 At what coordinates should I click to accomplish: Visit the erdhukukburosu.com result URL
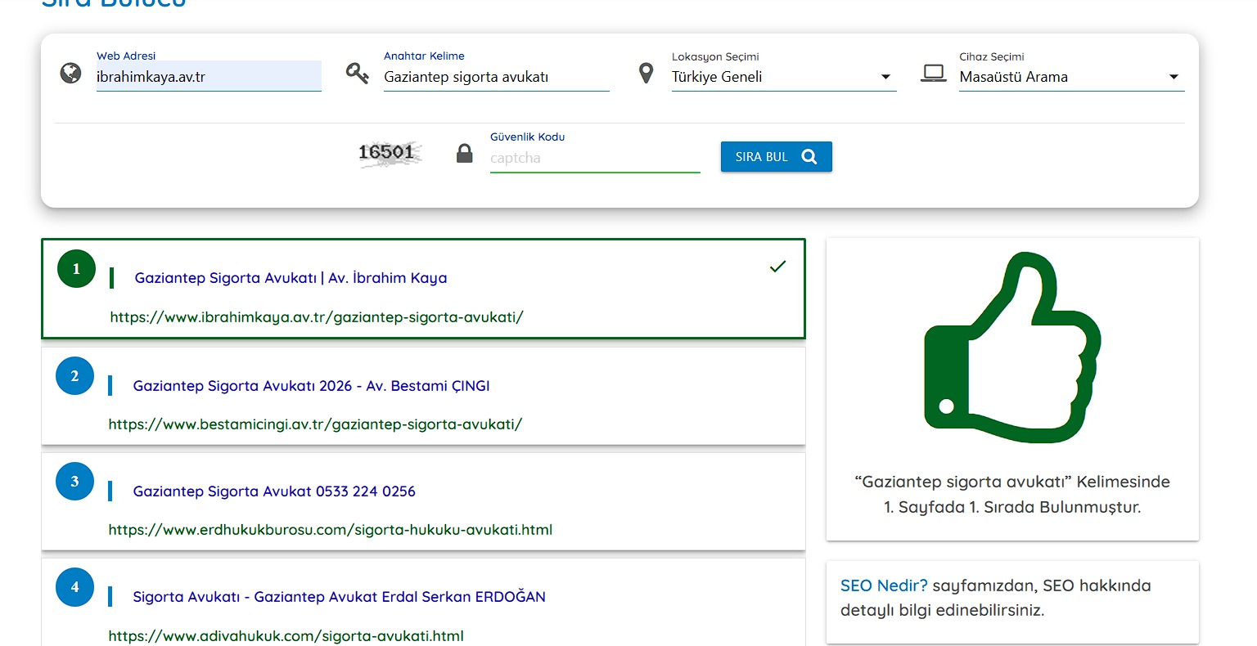click(x=330, y=530)
